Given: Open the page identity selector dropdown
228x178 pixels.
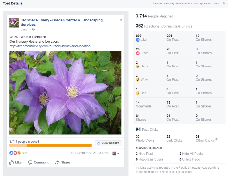Looking at the screenshot, I should tap(116, 153).
